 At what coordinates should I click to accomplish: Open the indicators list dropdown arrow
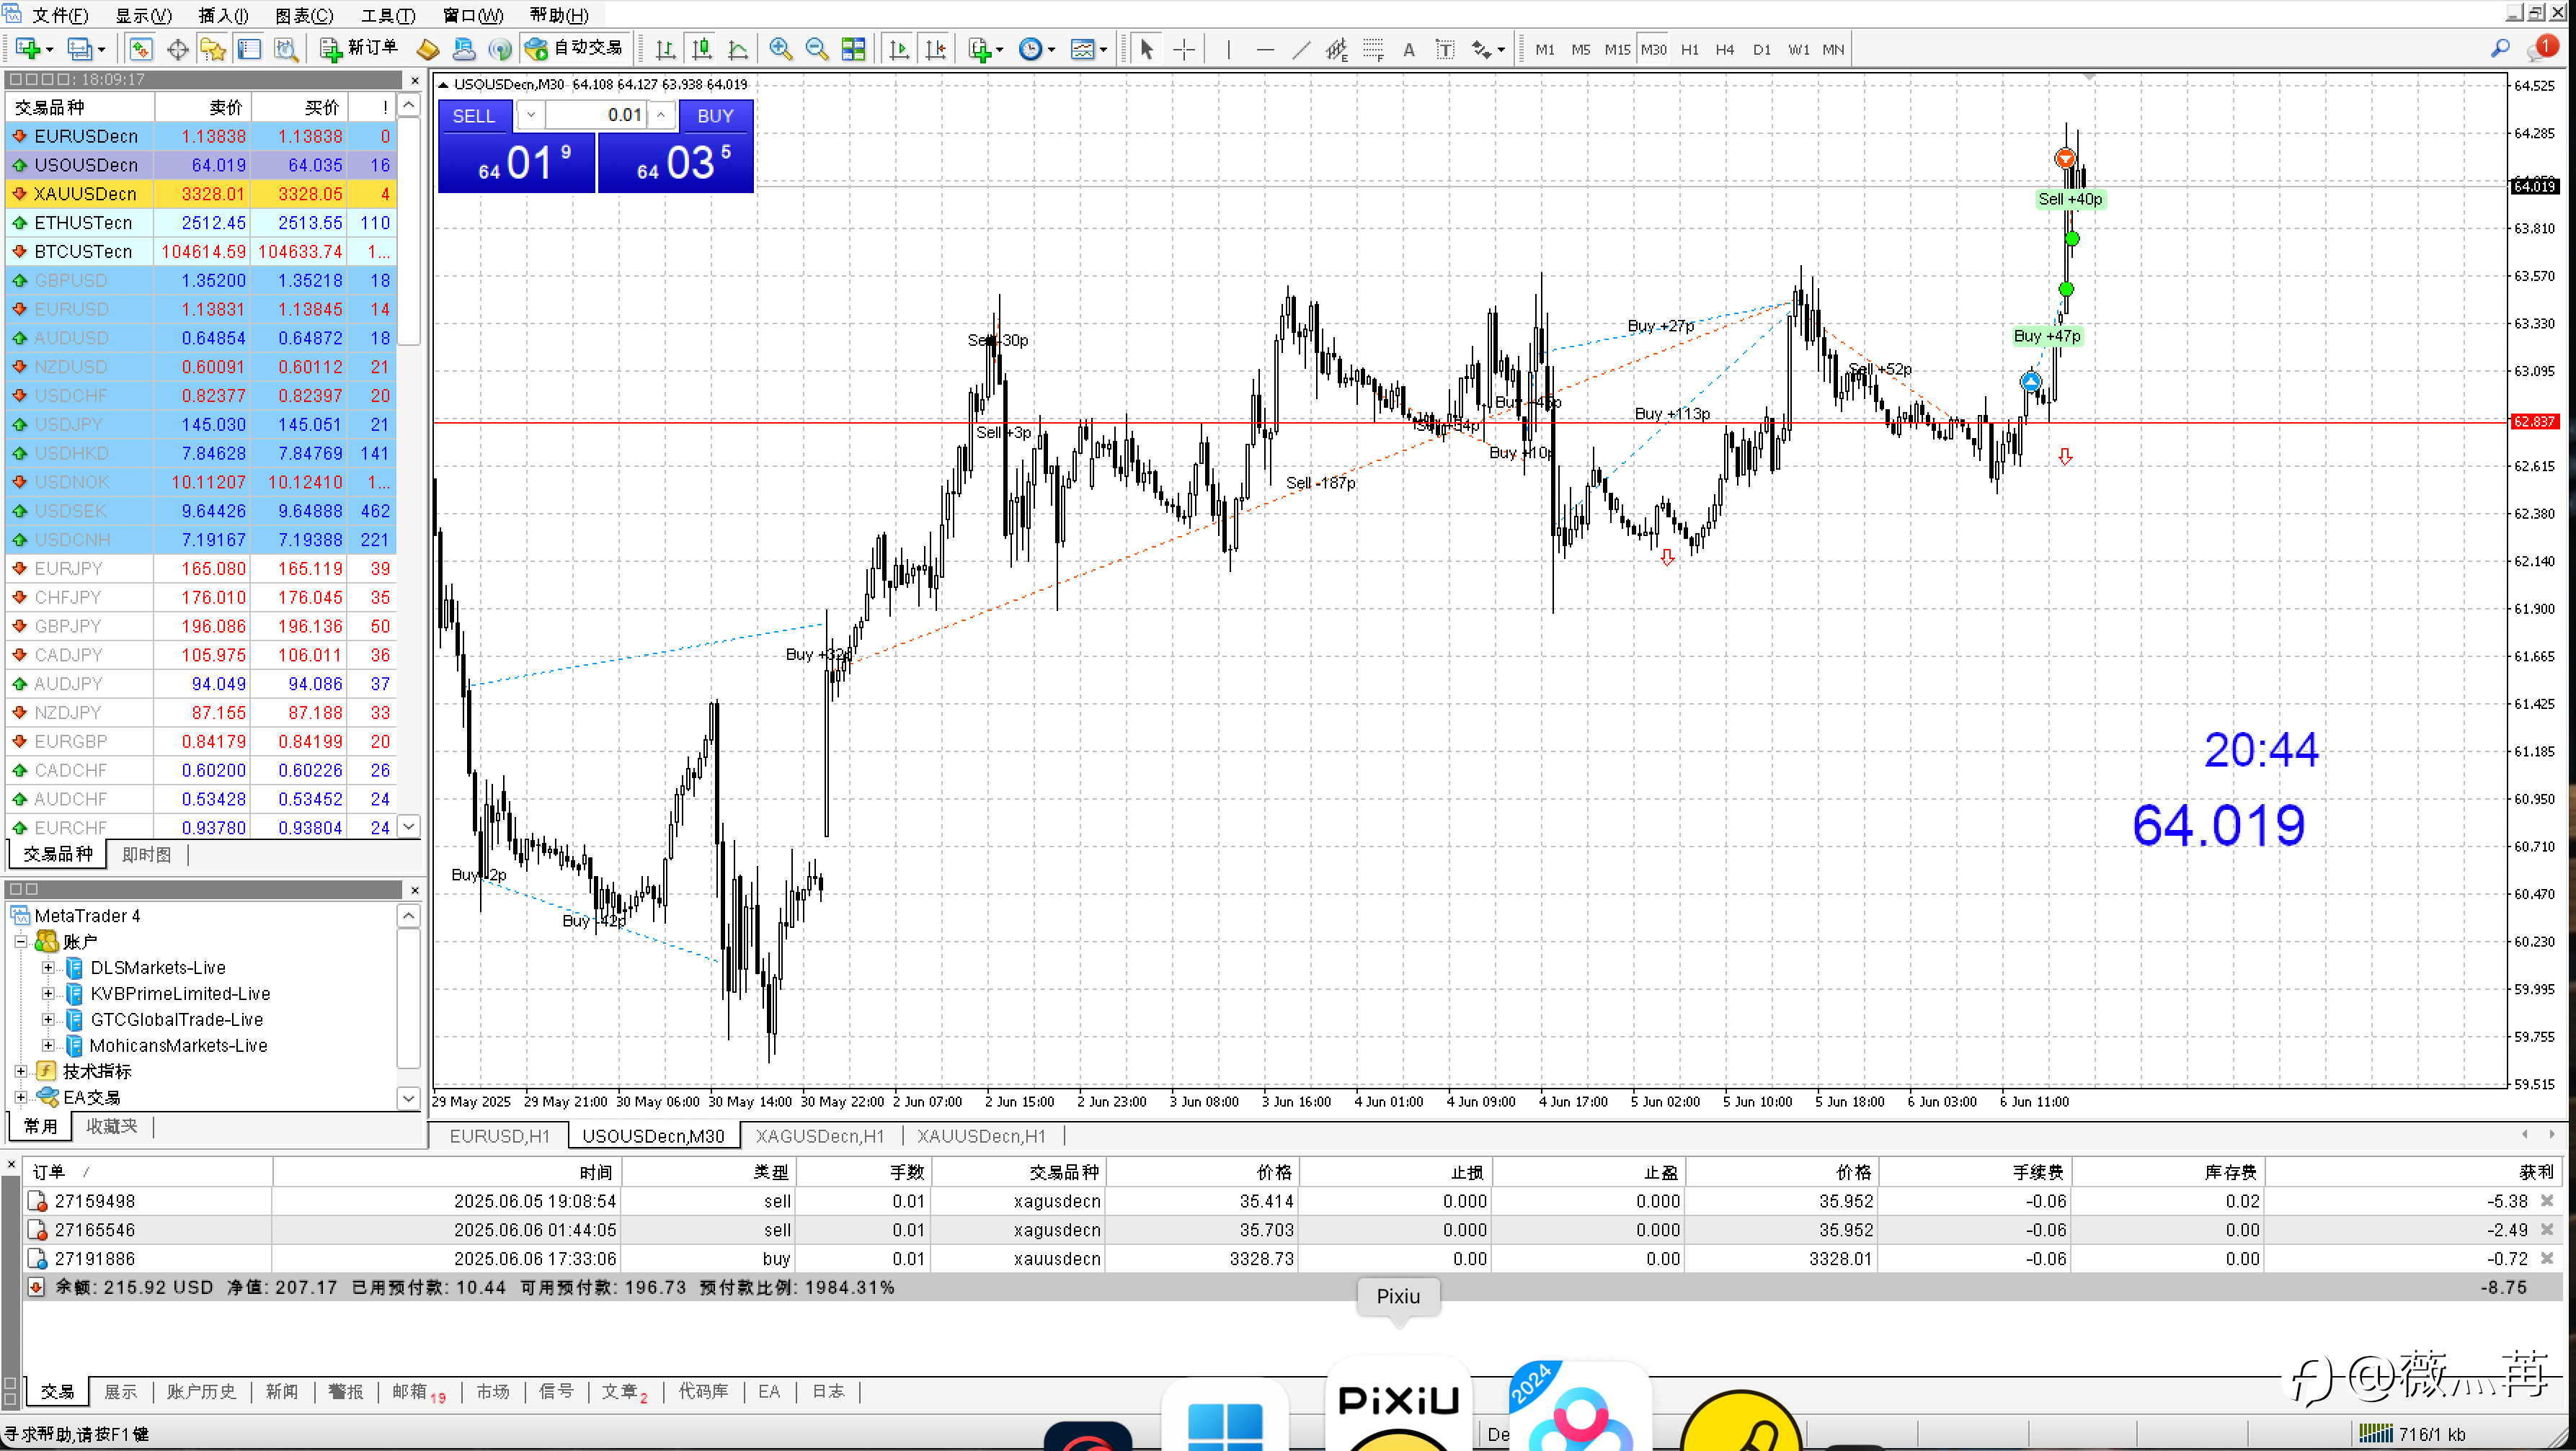1000,49
